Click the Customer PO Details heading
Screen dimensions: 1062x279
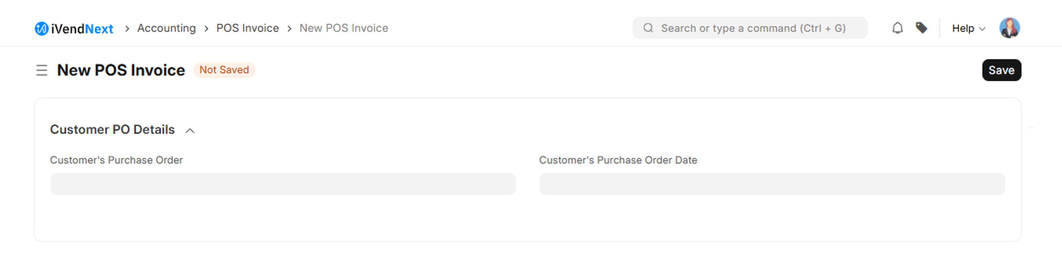pyautogui.click(x=112, y=130)
